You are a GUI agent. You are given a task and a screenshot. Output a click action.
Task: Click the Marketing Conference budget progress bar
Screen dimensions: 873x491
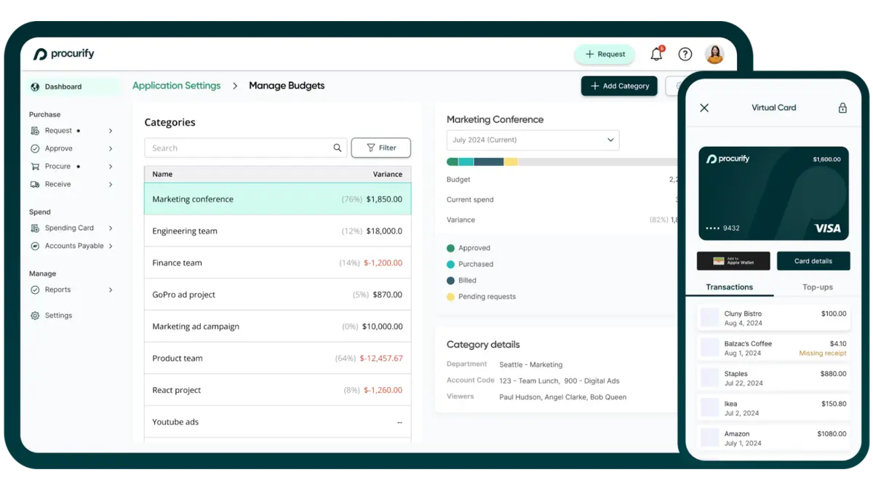point(562,162)
